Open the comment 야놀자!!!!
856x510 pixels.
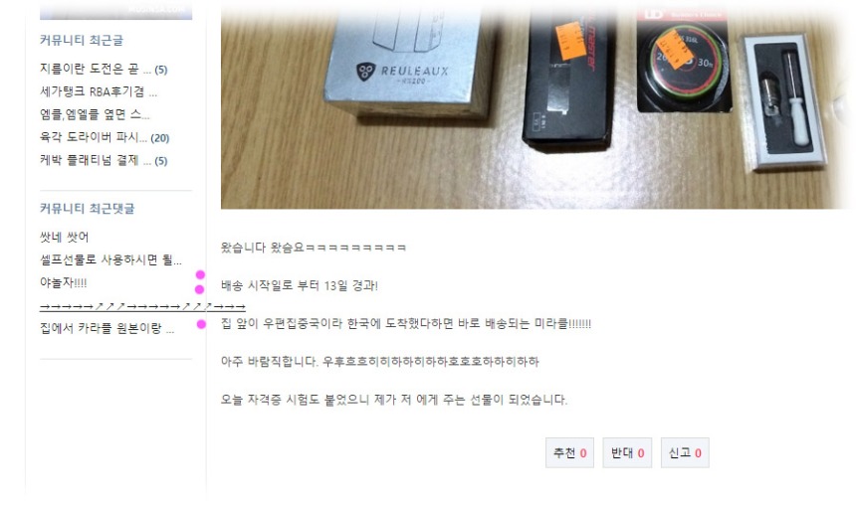(x=64, y=282)
